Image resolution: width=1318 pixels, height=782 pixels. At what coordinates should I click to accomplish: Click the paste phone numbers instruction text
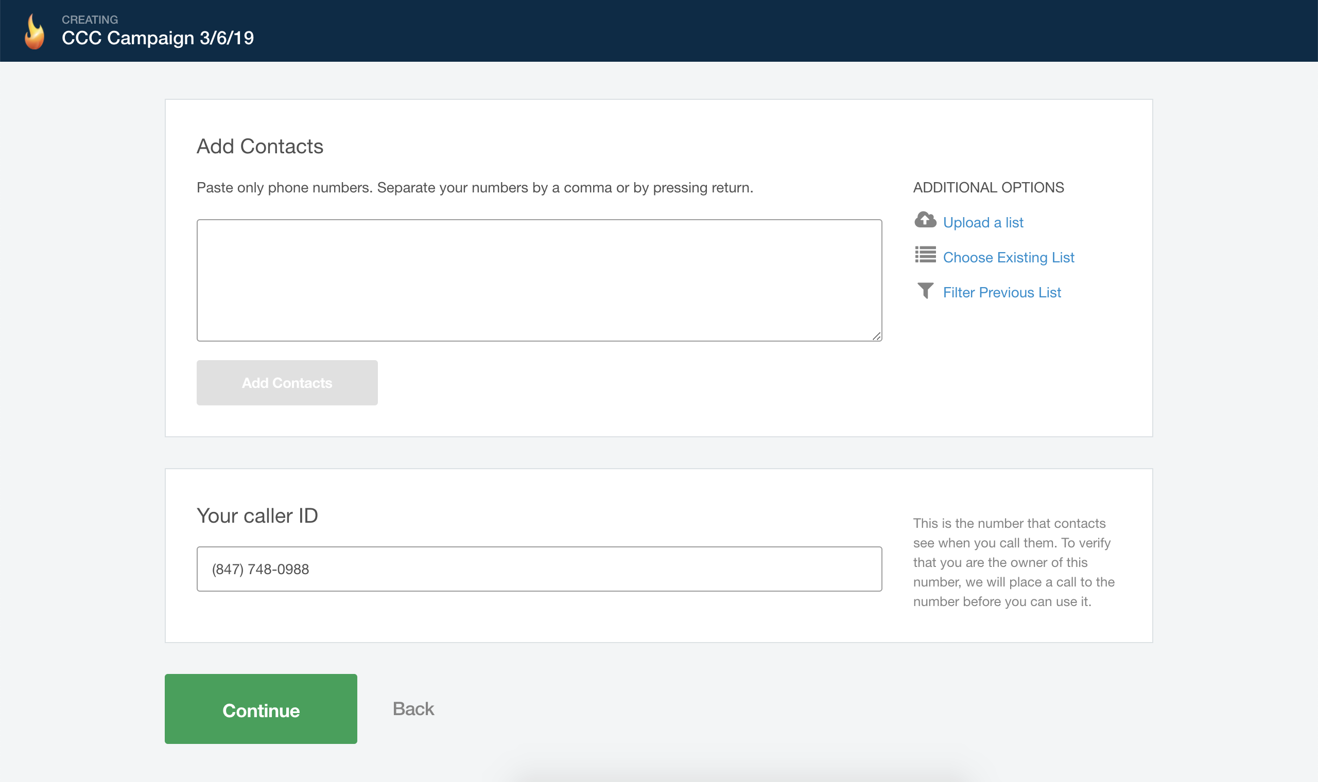pos(475,188)
